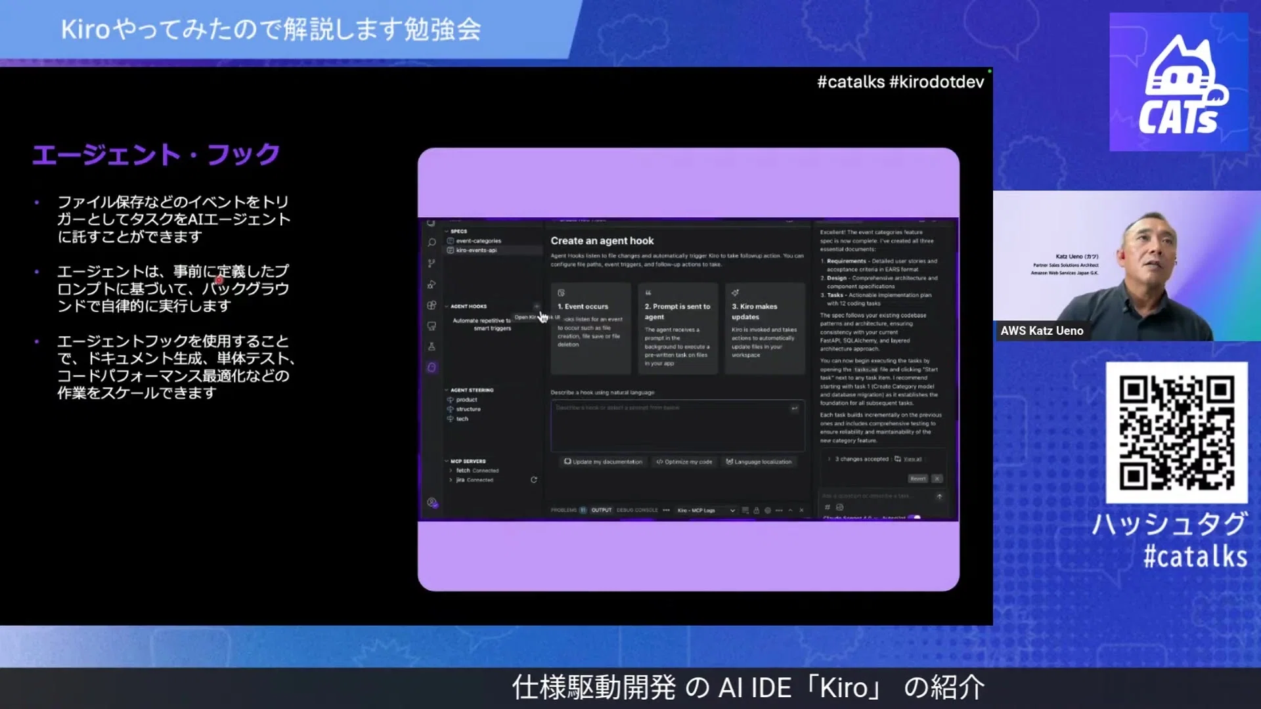Image resolution: width=1261 pixels, height=709 pixels.
Task: Maximize the output panel with chevron up
Action: 791,510
